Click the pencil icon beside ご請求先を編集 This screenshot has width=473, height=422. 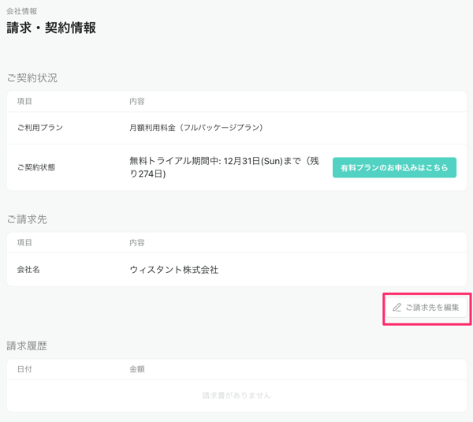pyautogui.click(x=397, y=308)
